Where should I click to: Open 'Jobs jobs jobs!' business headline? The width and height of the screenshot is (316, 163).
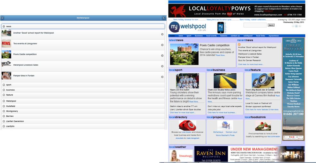pos(214,110)
